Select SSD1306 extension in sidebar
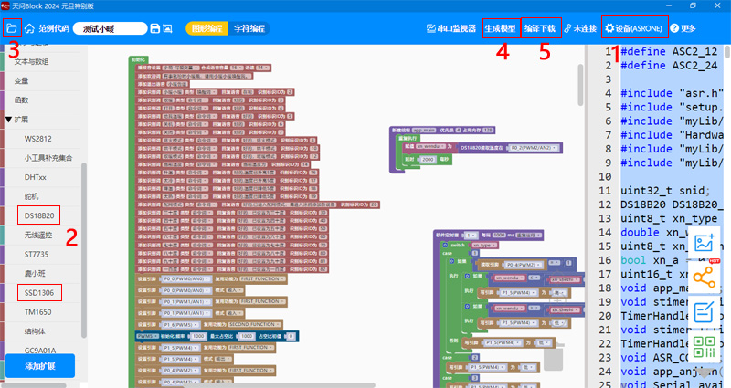This screenshot has height=388, width=731. point(39,292)
